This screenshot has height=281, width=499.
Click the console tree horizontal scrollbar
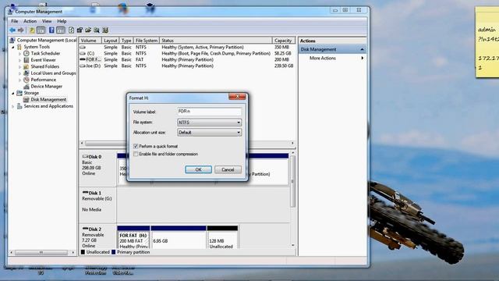(41, 252)
